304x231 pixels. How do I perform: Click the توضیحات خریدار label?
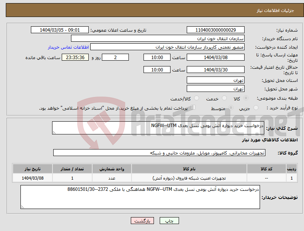tap(280, 197)
